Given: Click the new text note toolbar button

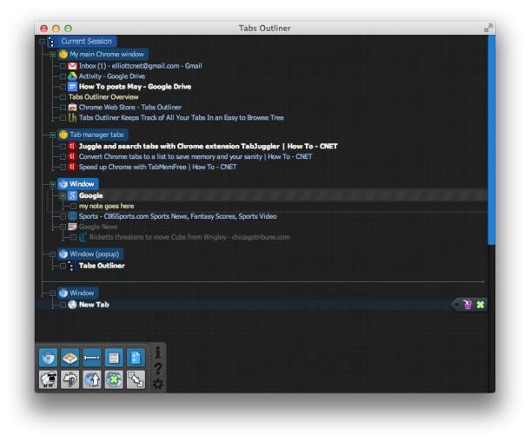Looking at the screenshot, I should click(x=114, y=358).
